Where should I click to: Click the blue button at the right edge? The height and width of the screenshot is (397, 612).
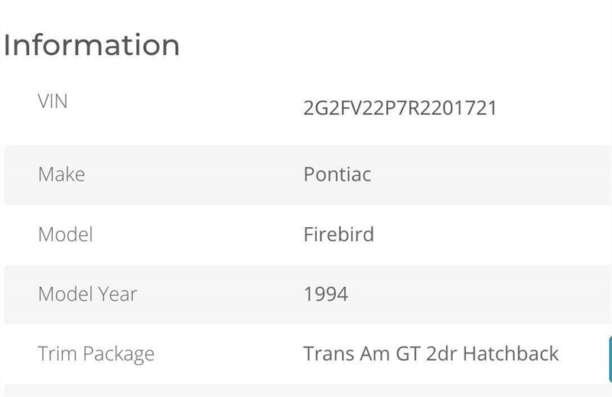coord(609,357)
